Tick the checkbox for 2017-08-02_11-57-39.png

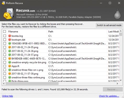pos(5,74)
